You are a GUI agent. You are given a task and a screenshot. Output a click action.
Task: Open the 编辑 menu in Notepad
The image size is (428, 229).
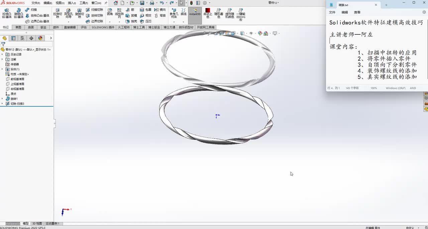(x=345, y=12)
